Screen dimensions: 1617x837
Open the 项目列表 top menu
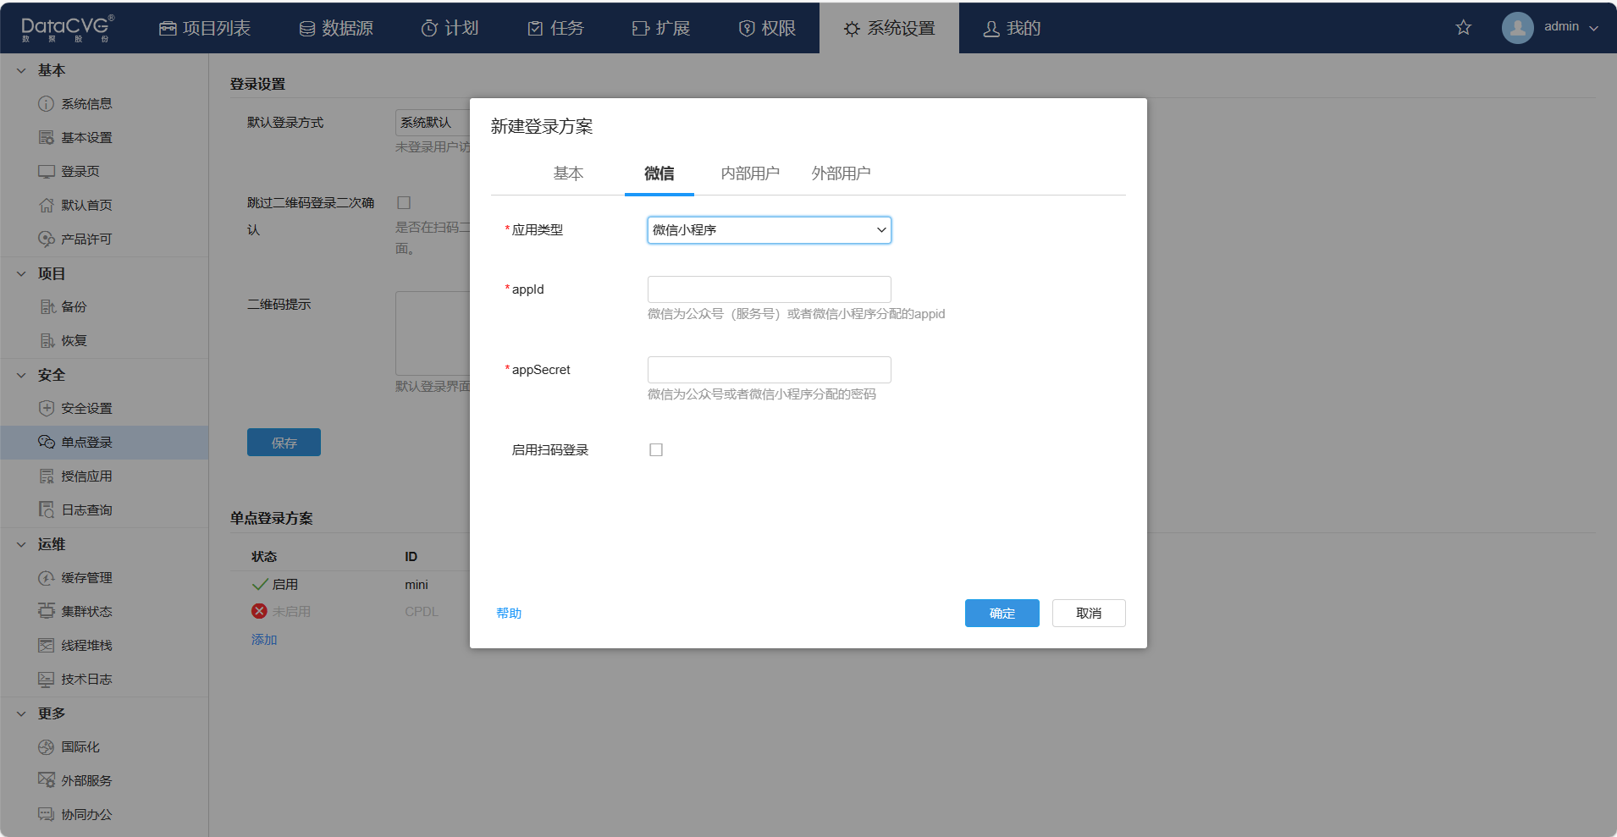pyautogui.click(x=205, y=28)
